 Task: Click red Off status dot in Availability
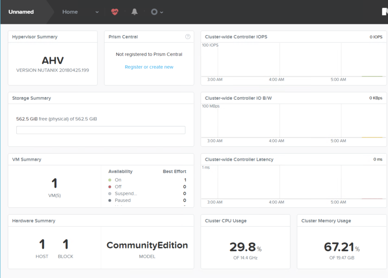tap(110, 187)
